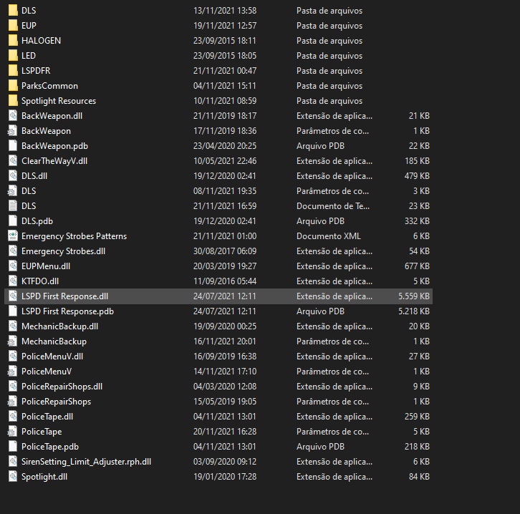Click the DLS.dll file icon
Screen dimensions: 520x514
pos(13,176)
